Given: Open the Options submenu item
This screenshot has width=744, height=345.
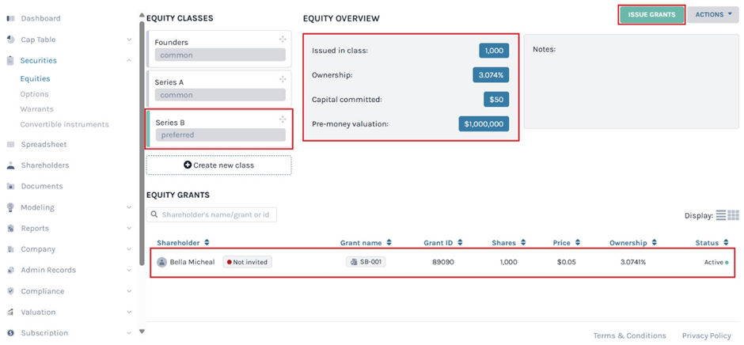Looking at the screenshot, I should pyautogui.click(x=34, y=94).
